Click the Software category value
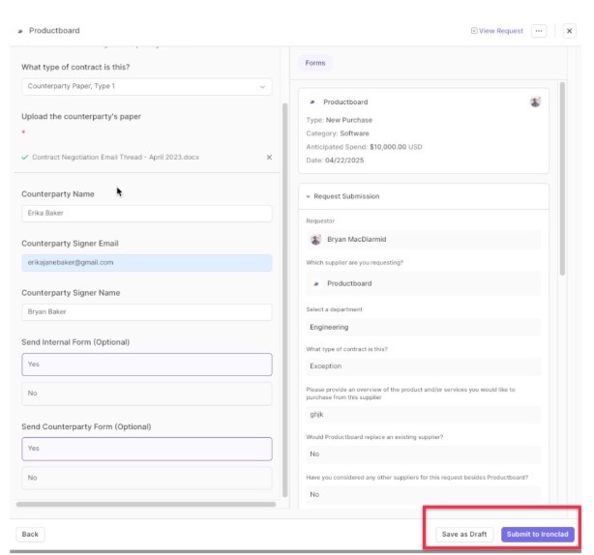 tap(354, 133)
